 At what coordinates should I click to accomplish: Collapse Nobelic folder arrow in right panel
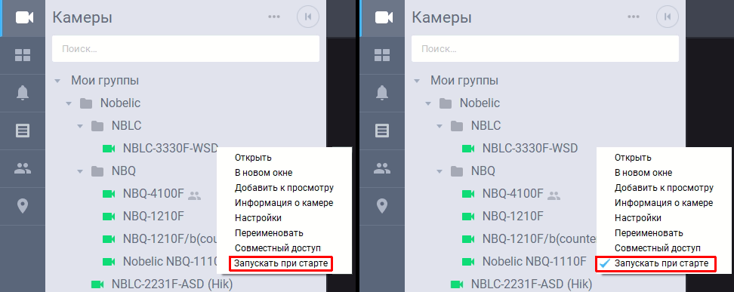(x=428, y=103)
